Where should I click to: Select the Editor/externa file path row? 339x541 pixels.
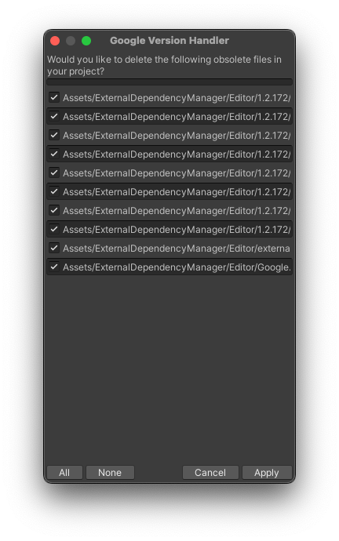(169, 248)
